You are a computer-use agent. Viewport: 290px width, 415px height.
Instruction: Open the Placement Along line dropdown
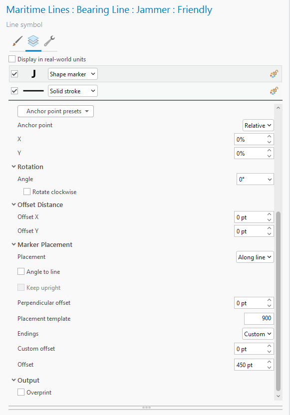pyautogui.click(x=255, y=257)
